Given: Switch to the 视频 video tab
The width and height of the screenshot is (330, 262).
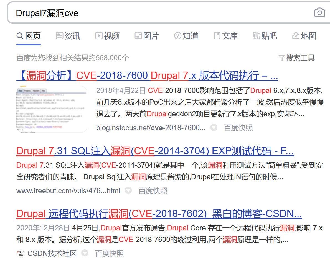Looking at the screenshot, I should tap(107, 36).
